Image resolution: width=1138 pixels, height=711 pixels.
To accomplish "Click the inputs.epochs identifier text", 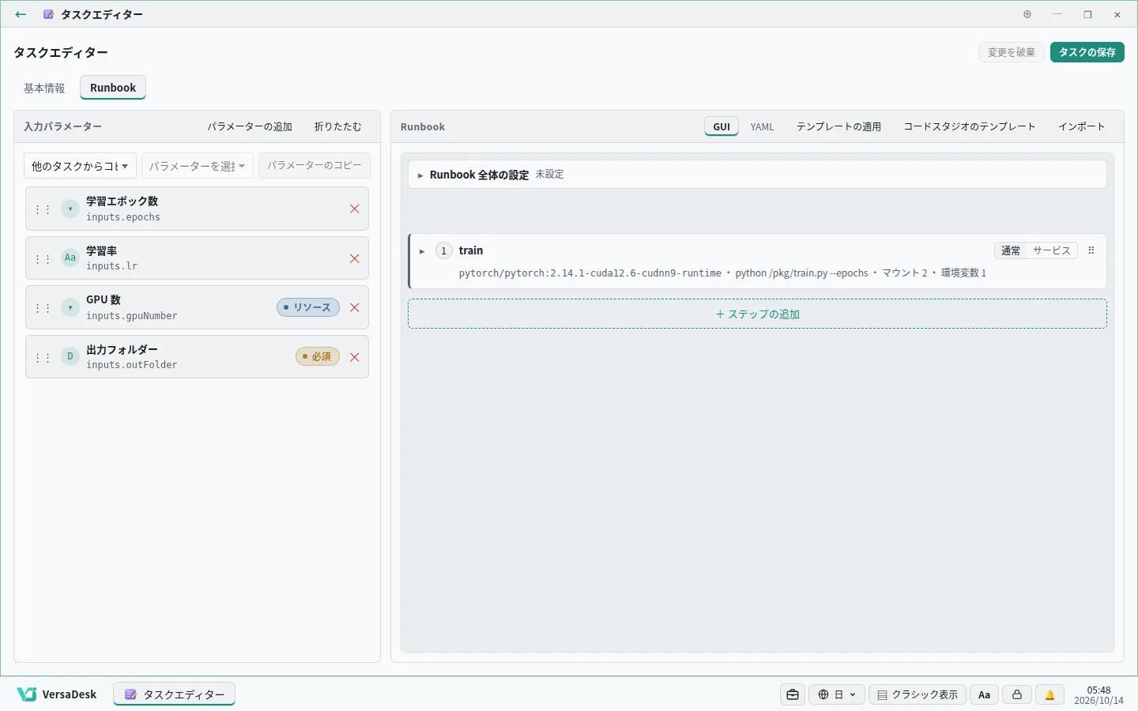I will [x=123, y=217].
